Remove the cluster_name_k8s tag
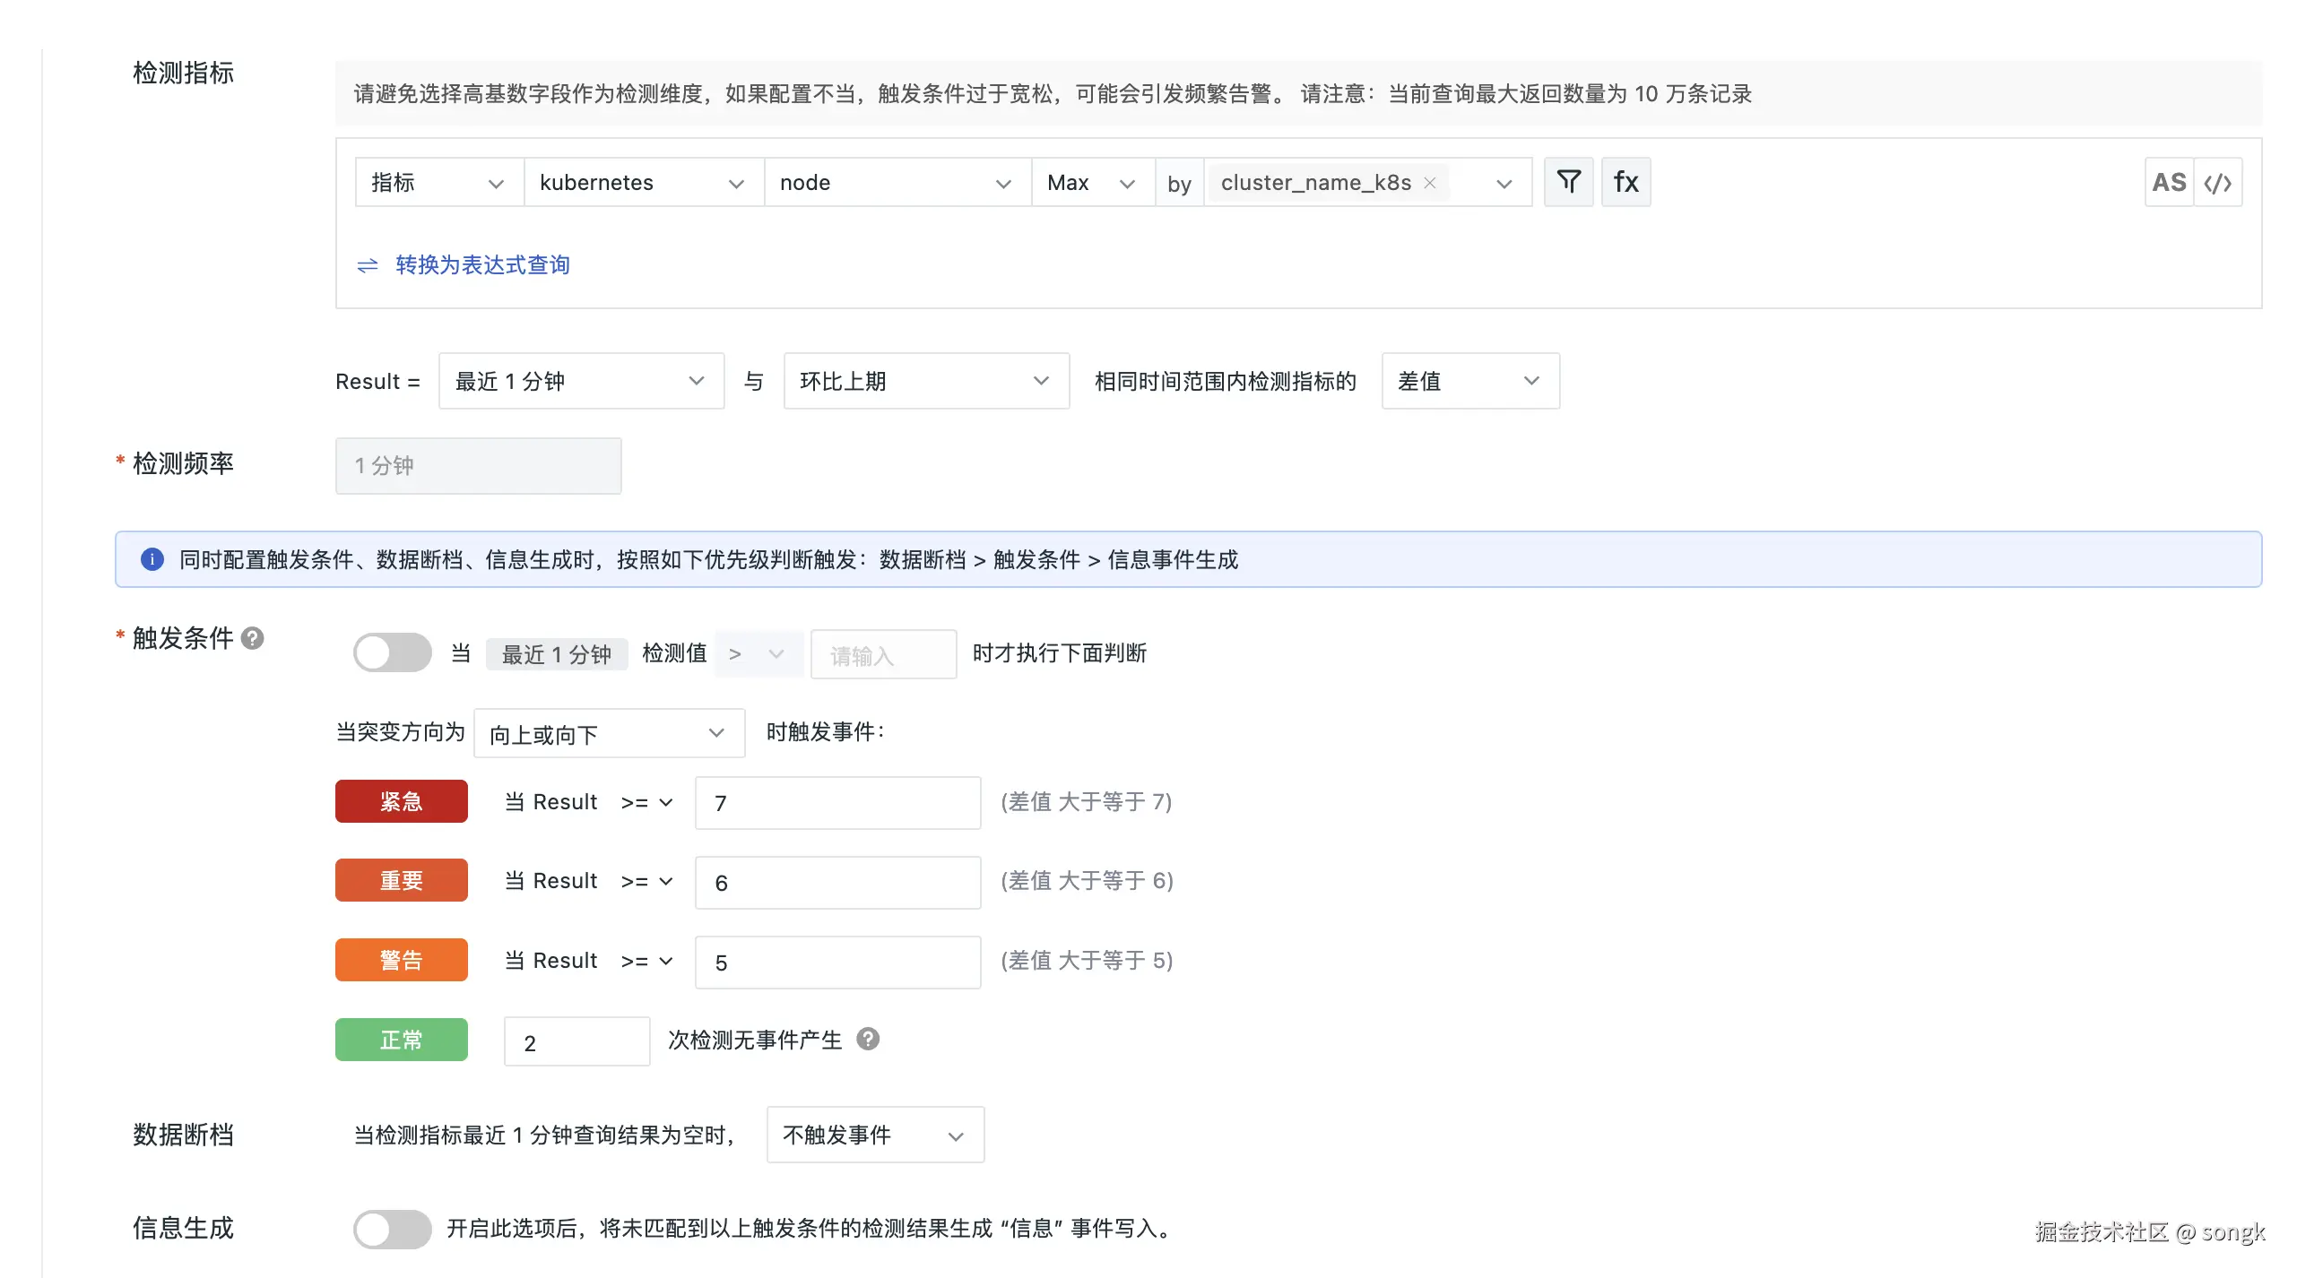The height and width of the screenshot is (1278, 2297). pos(1430,183)
